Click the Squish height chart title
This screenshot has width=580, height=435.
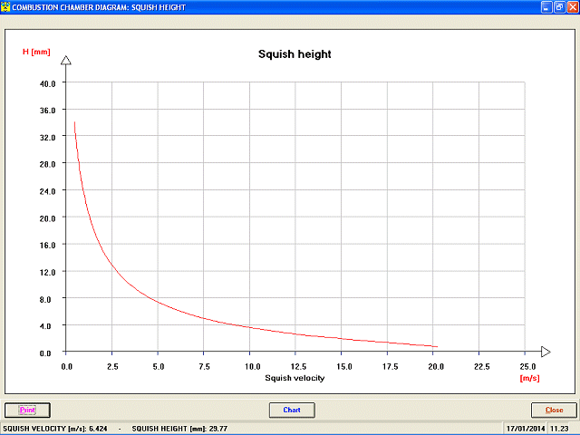(x=295, y=54)
